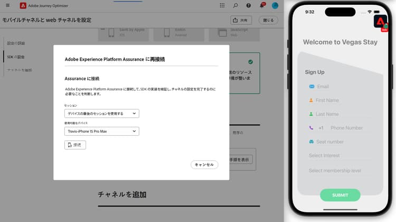Open the help question mark icon
Viewport: 396px width, 222px height.
(x=249, y=5)
